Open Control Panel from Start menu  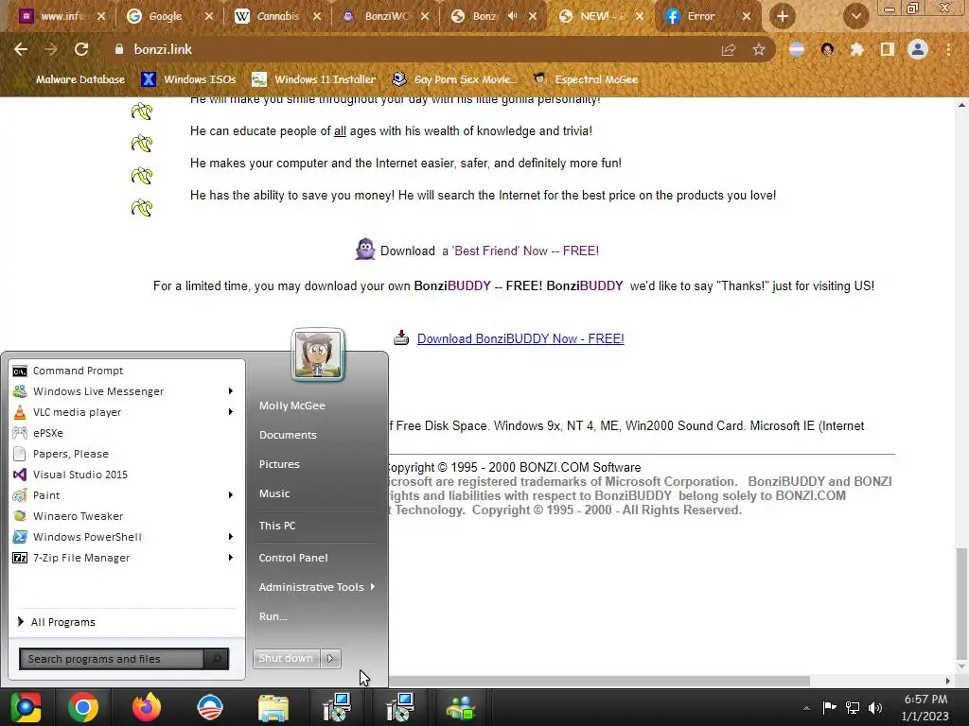(293, 558)
